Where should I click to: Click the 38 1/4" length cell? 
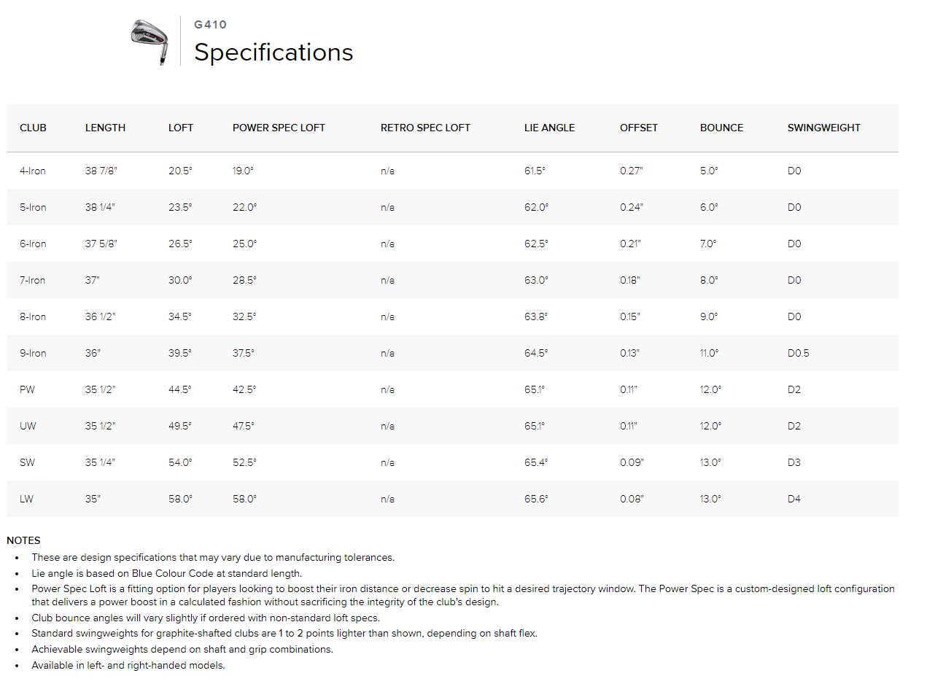[100, 207]
